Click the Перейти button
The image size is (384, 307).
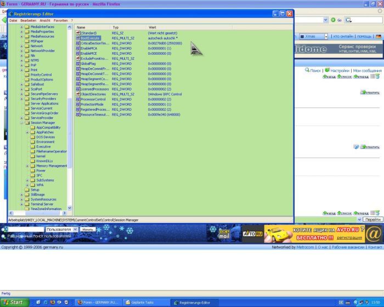point(373,219)
